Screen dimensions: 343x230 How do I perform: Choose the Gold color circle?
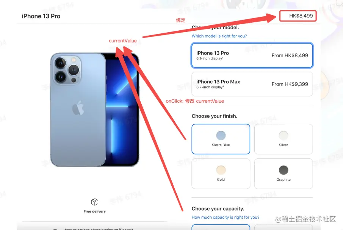click(x=221, y=170)
